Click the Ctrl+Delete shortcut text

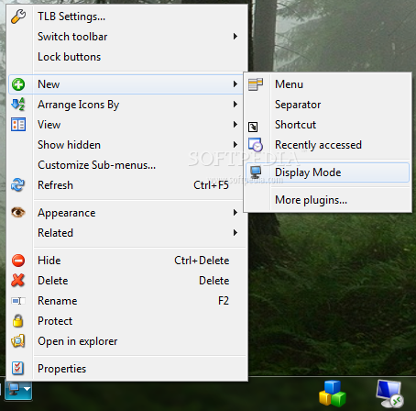click(x=202, y=261)
